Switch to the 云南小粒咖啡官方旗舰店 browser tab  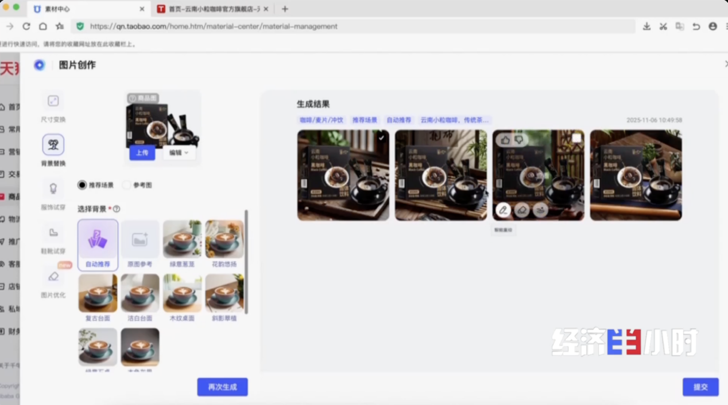tap(212, 9)
